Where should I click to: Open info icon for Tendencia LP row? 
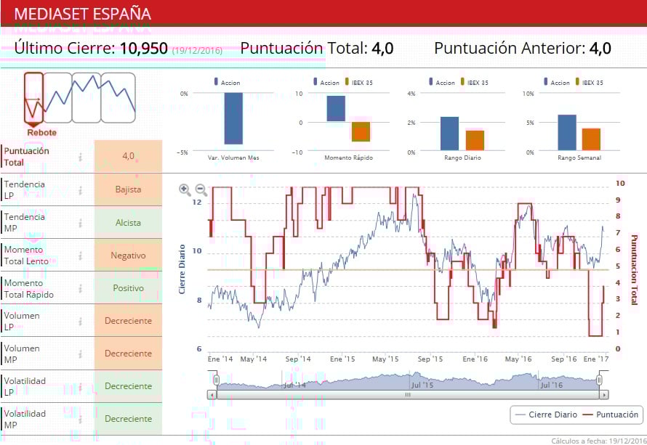81,190
